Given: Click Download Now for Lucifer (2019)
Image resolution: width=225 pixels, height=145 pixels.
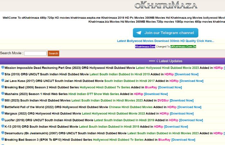Looking at the screenshot, I should click(x=191, y=120).
